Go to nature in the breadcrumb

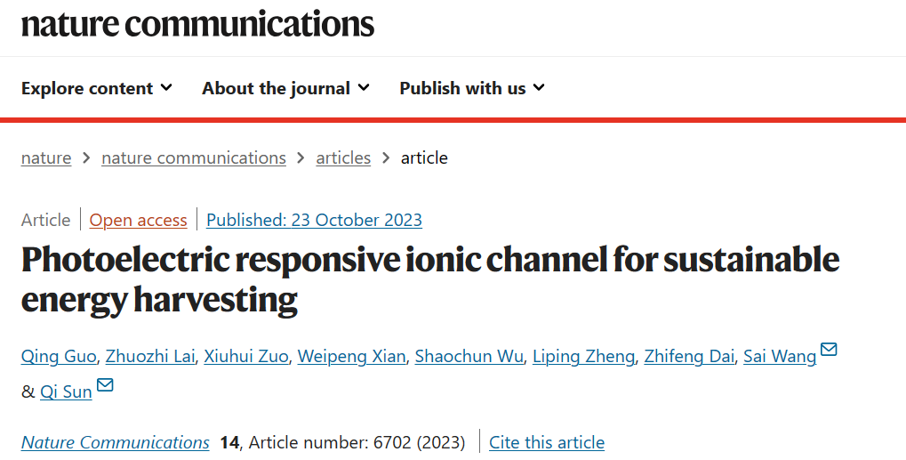[x=46, y=157]
